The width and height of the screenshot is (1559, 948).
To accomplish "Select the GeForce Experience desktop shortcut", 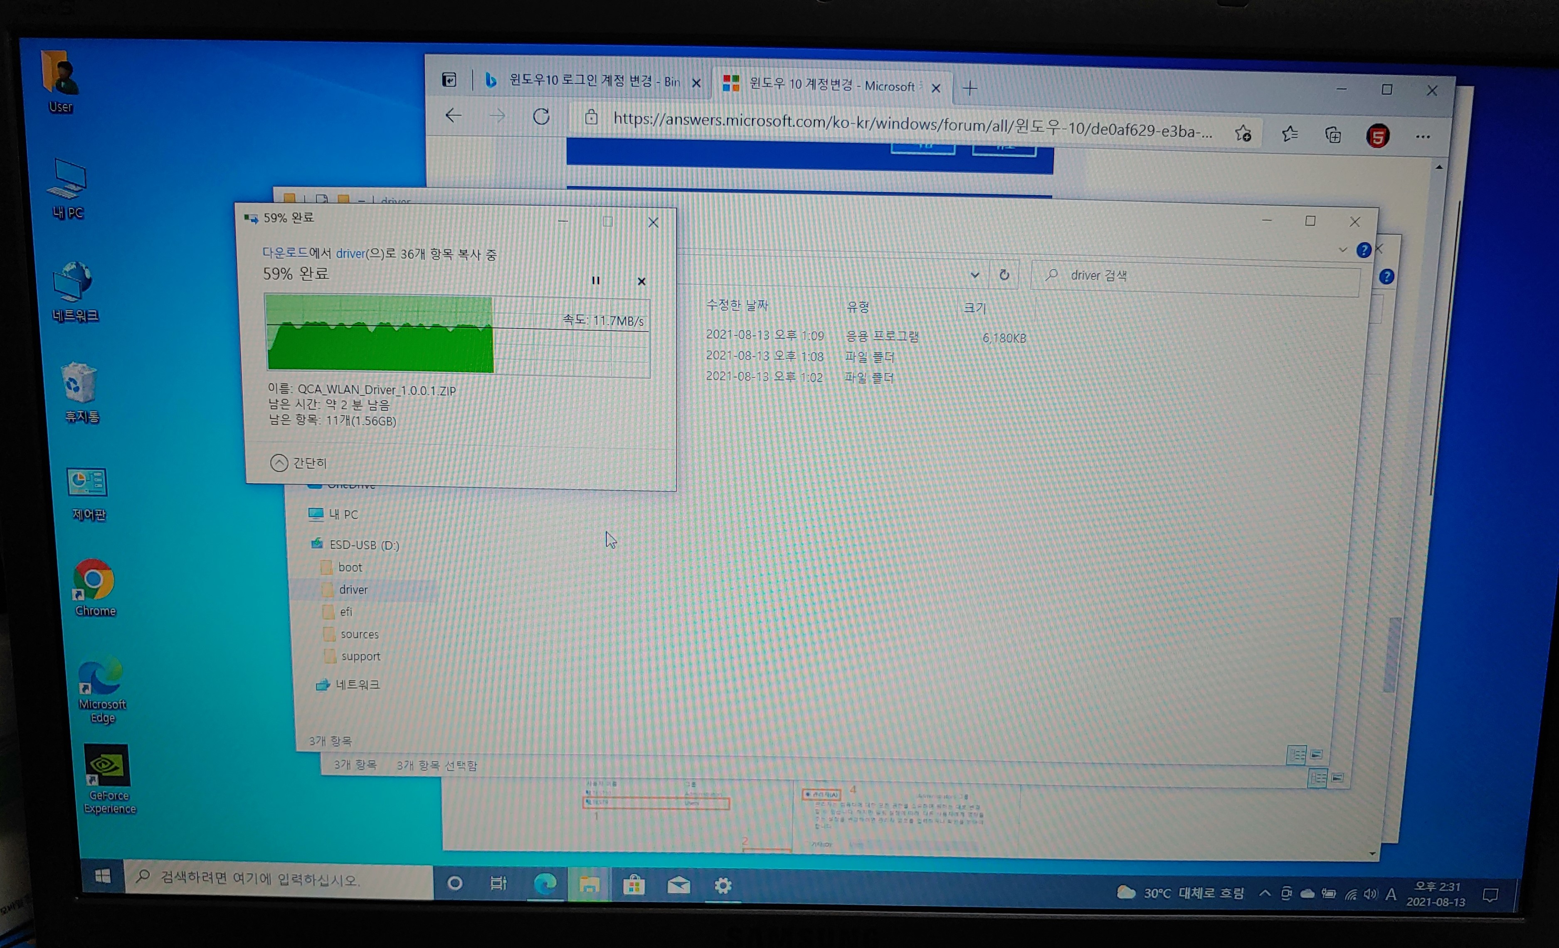I will pyautogui.click(x=109, y=779).
